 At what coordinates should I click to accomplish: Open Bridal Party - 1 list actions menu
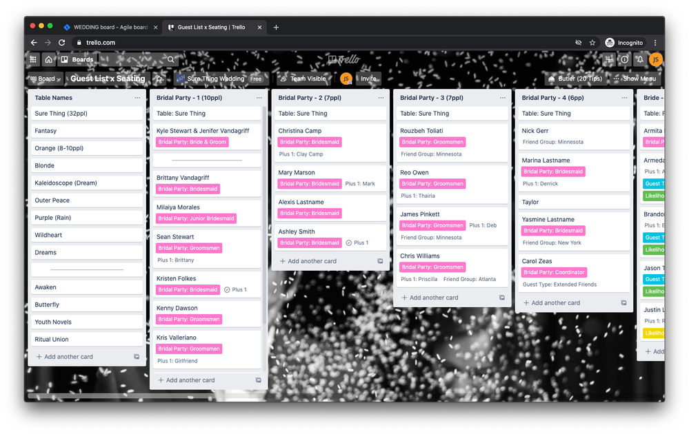pos(259,98)
